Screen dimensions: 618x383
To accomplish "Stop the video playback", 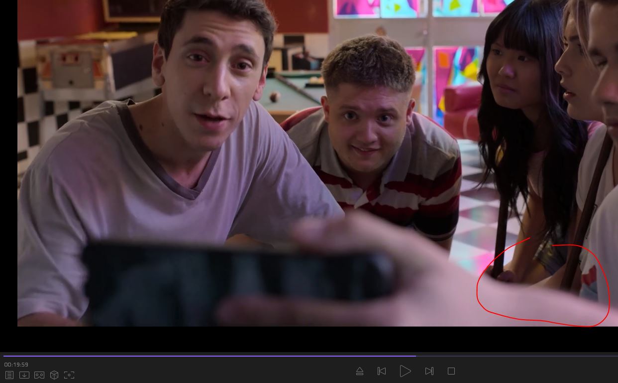I will (451, 371).
